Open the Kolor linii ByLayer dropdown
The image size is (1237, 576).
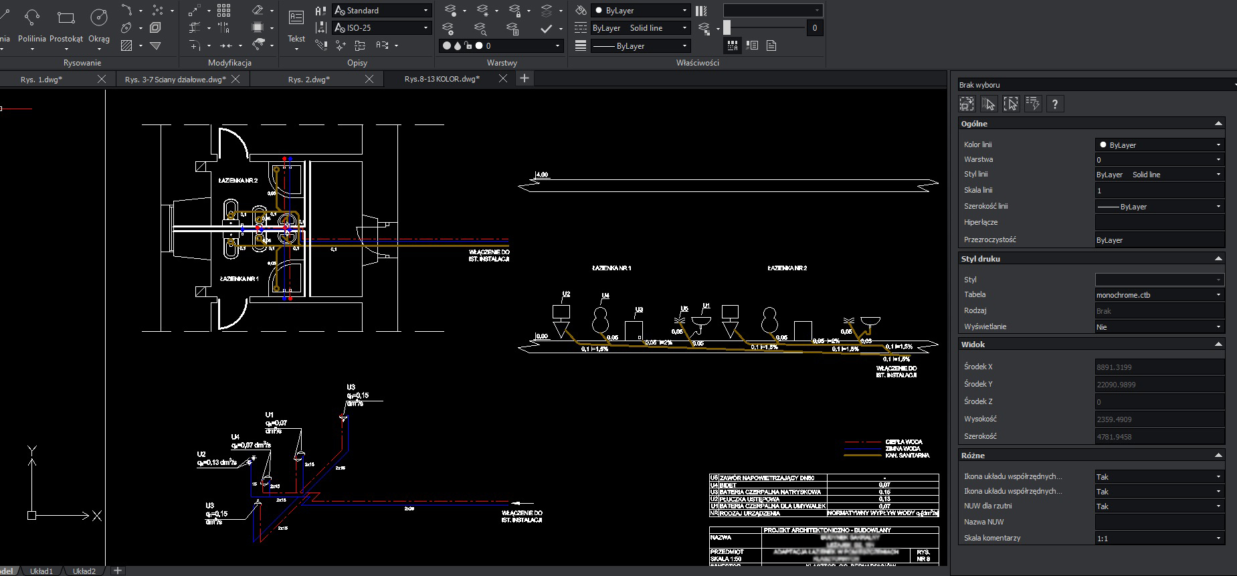(1218, 145)
